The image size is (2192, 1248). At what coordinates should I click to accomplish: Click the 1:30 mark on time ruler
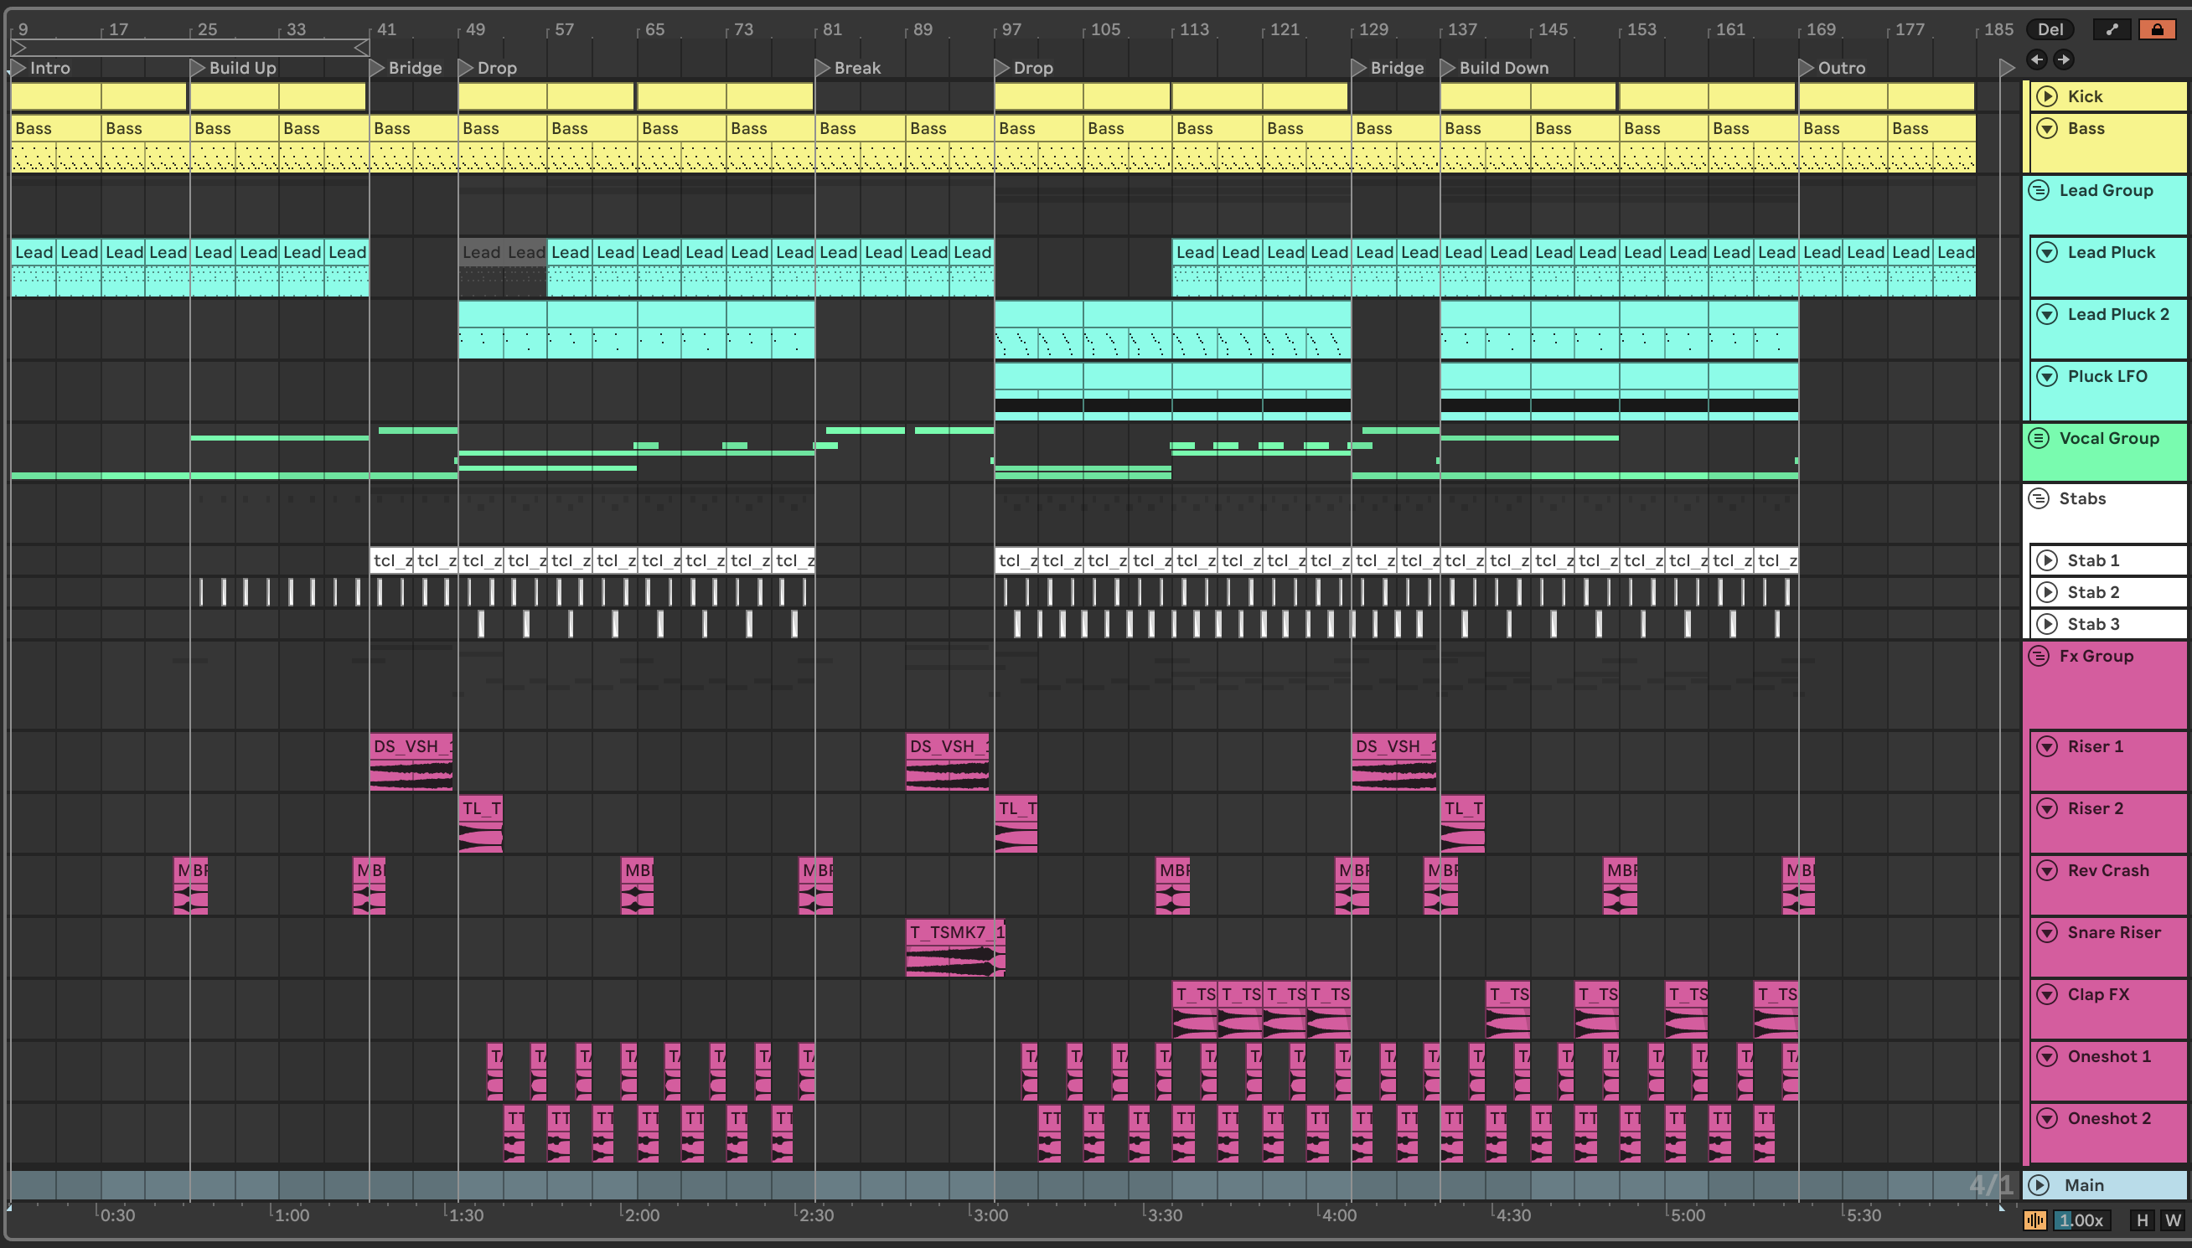click(466, 1214)
